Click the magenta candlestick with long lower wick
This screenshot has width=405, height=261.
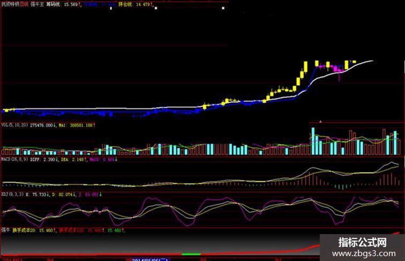pos(339,73)
